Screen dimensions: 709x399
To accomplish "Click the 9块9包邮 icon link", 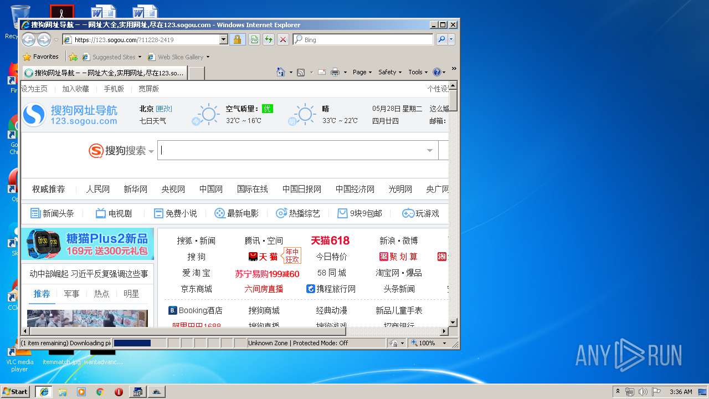I will [x=359, y=213].
